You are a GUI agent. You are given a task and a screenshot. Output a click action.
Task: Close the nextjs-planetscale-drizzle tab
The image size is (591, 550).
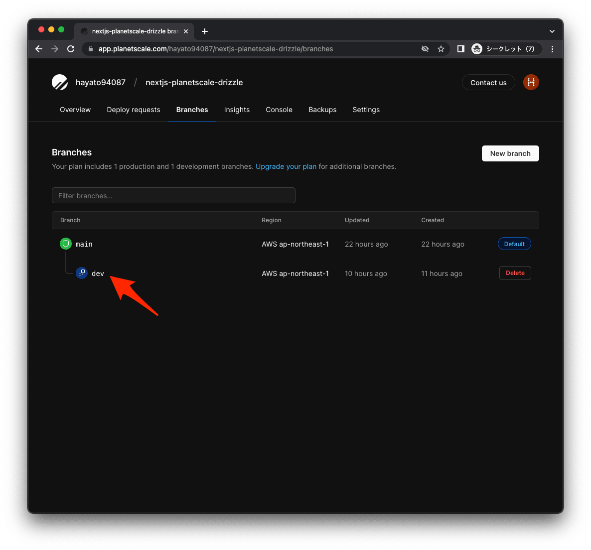tap(186, 31)
